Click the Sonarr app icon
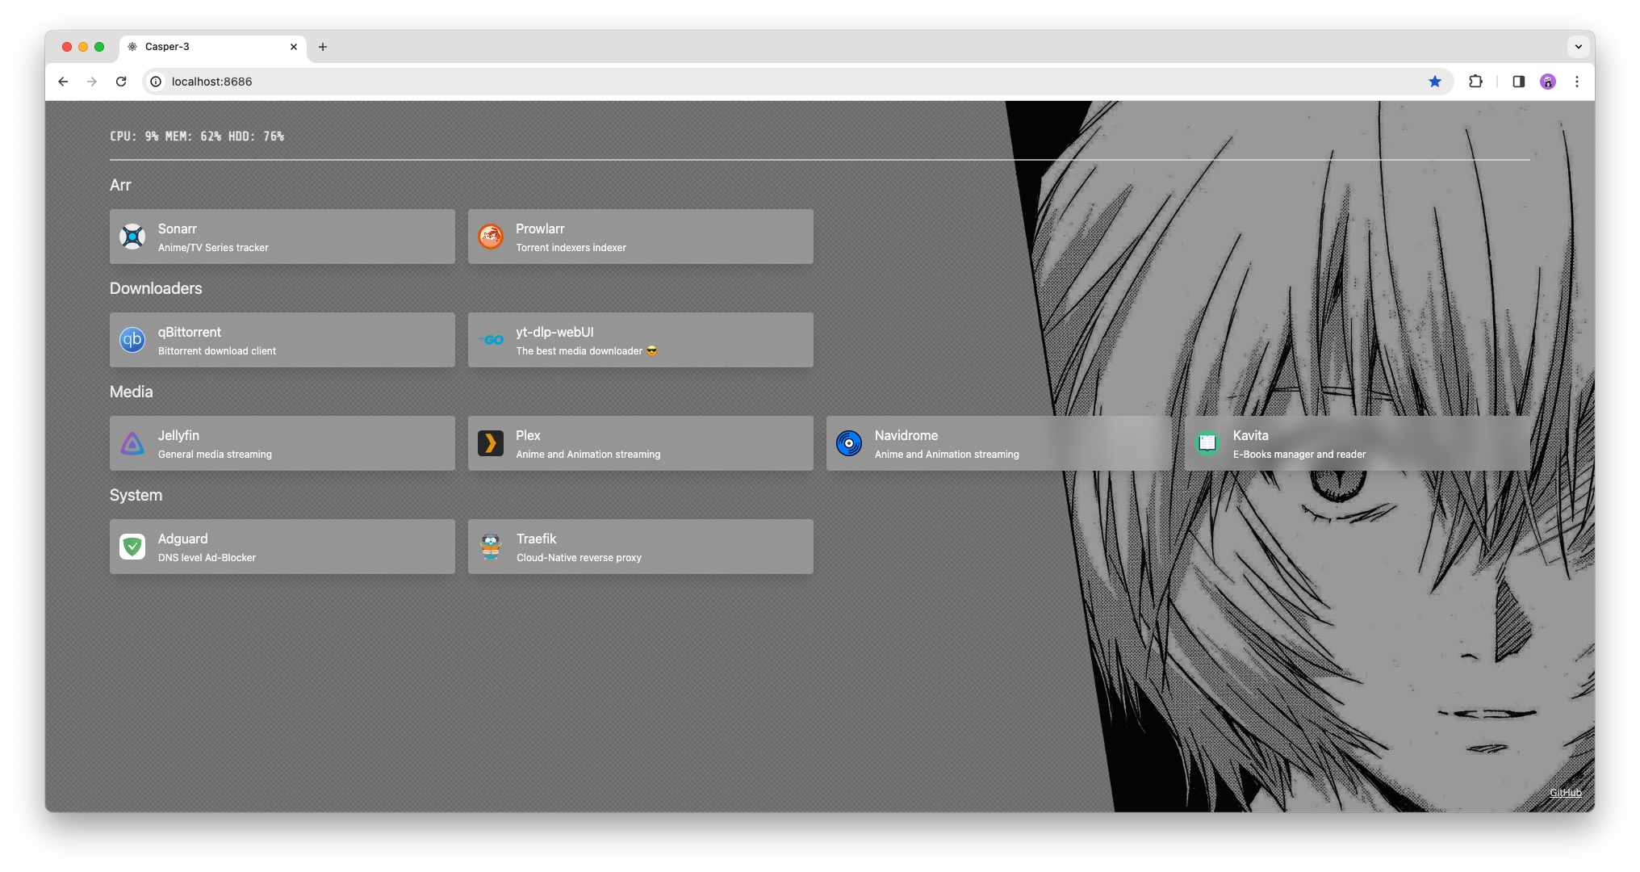 click(x=132, y=237)
